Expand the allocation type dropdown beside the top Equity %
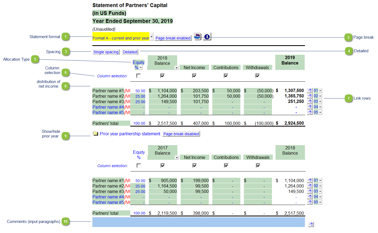Viewport: 378px width, 233px height. coord(141,68)
